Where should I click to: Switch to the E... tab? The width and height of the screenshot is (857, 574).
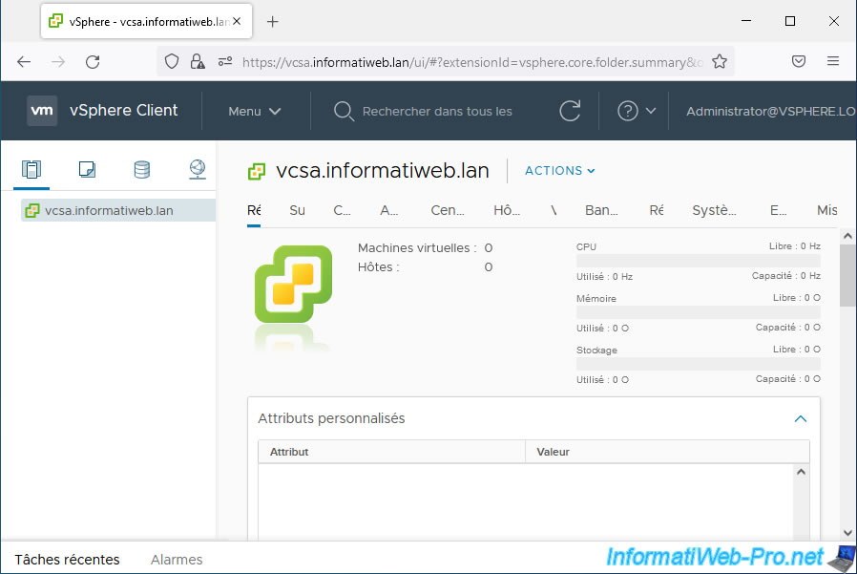tap(779, 210)
